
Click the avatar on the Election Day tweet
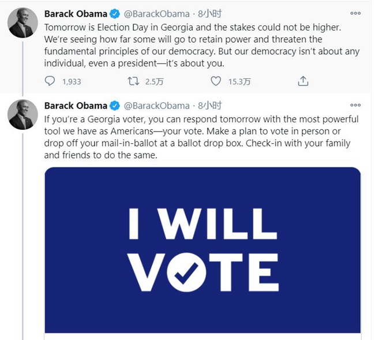click(x=22, y=24)
